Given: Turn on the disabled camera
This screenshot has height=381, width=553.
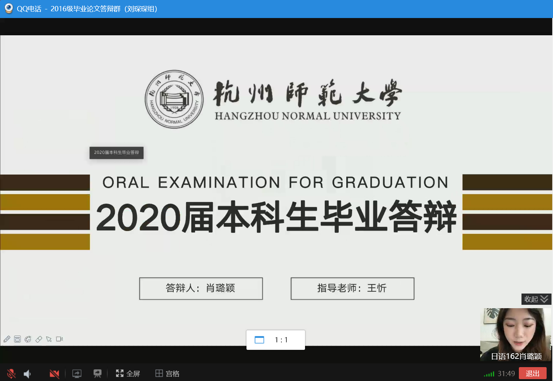Looking at the screenshot, I should 54,373.
